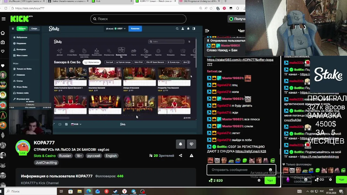Report the stream with the warning triangle icon

(x=191, y=155)
